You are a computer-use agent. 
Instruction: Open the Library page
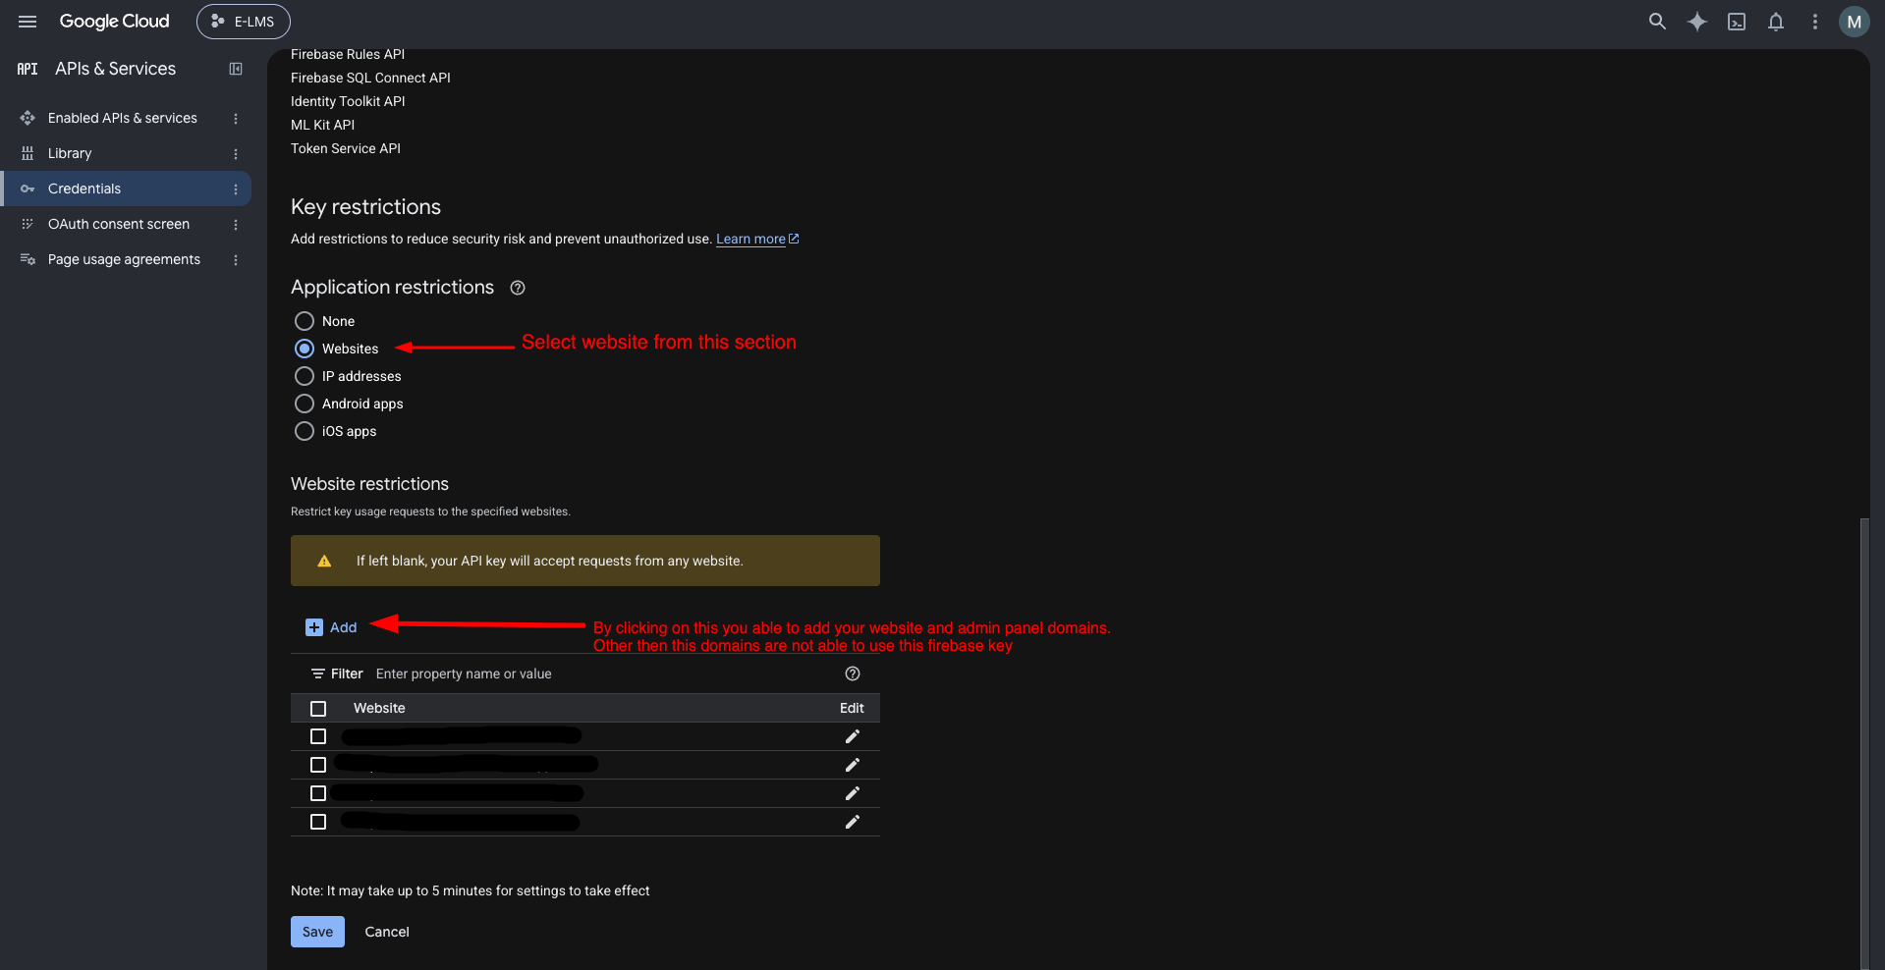point(70,153)
